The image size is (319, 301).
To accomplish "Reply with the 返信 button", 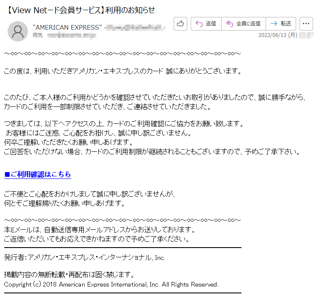I will [206, 24].
